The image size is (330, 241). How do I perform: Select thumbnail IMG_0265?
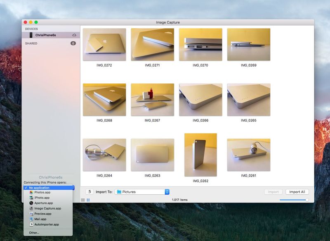(x=249, y=100)
